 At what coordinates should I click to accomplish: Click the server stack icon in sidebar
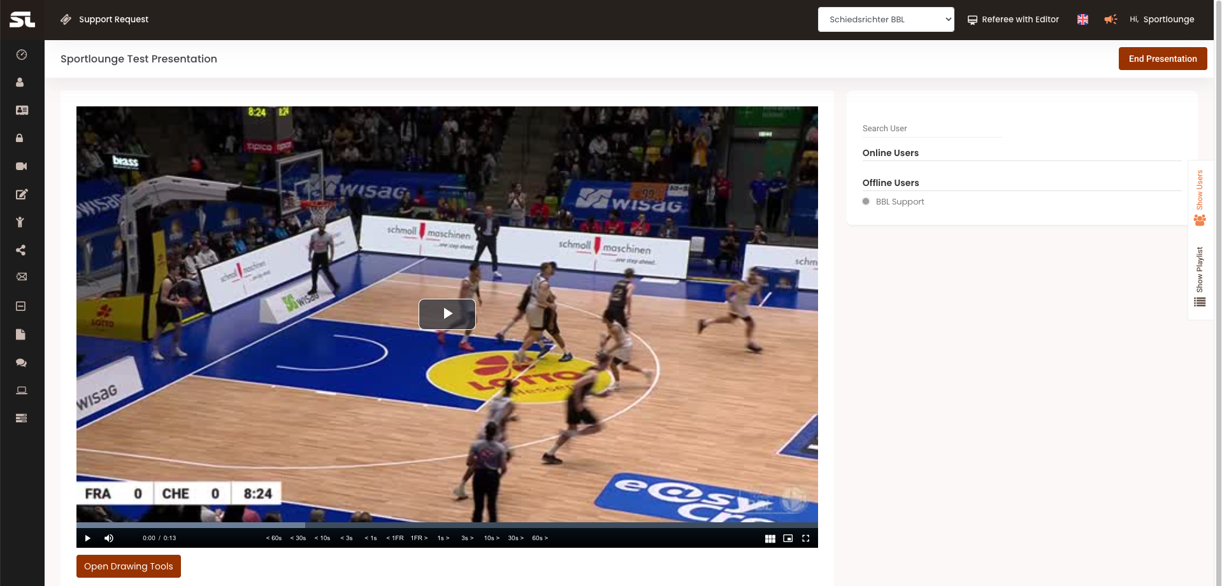point(21,418)
